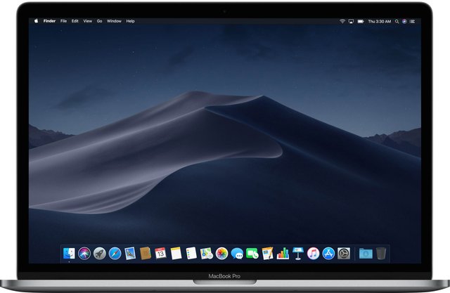Launch iTunes from the Dock
This screenshot has height=293, width=450.
[313, 253]
